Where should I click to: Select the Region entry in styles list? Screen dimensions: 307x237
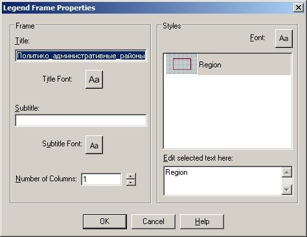(229, 64)
